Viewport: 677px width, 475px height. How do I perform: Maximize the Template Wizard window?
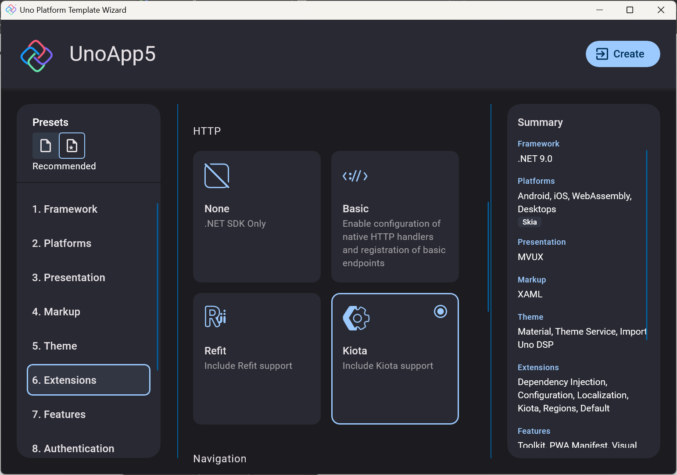[630, 10]
